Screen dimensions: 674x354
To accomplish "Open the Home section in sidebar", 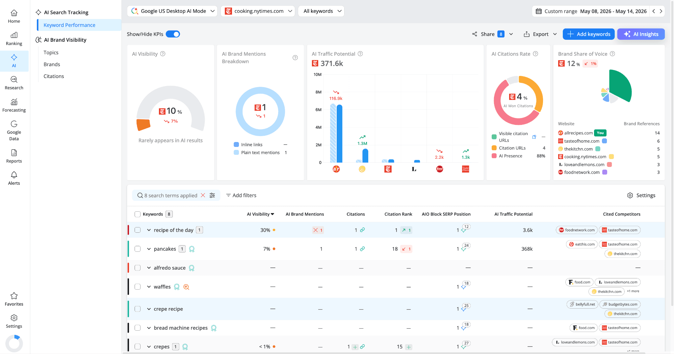I will click(14, 16).
